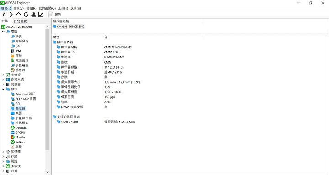This screenshot has width=329, height=175.
Task: Click the 158 ppi value
Action: [x=110, y=97]
